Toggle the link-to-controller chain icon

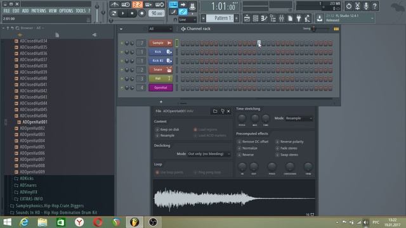pyautogui.click(x=183, y=11)
